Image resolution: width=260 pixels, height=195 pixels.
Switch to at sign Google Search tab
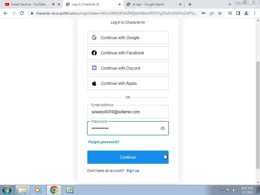(148, 4)
